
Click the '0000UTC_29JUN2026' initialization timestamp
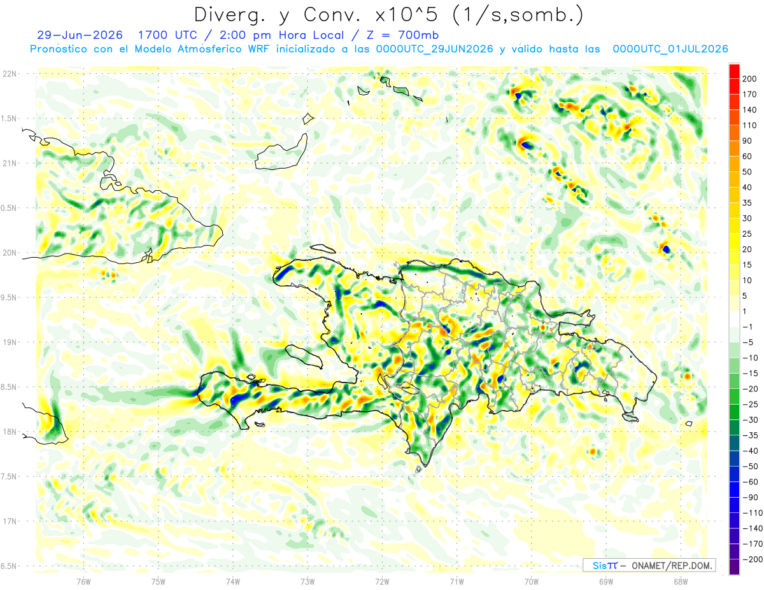[x=435, y=49]
